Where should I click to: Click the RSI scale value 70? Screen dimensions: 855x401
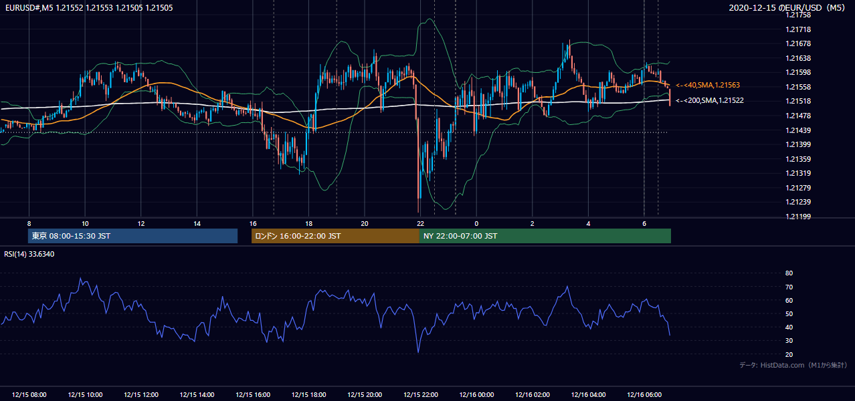[789, 287]
